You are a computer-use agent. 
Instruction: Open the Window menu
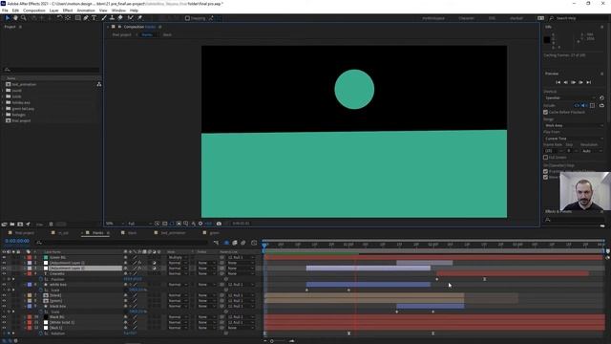118,11
